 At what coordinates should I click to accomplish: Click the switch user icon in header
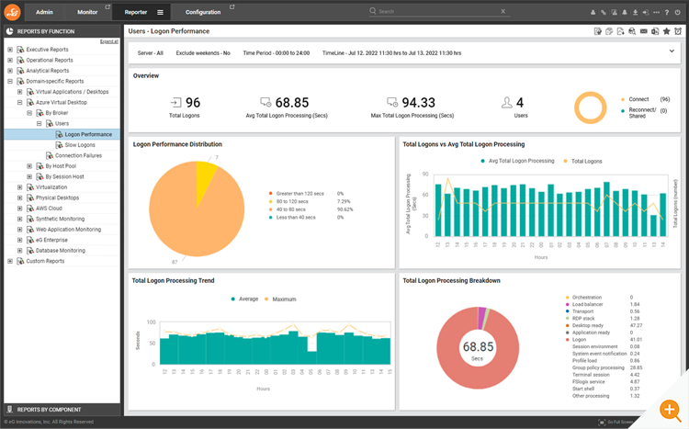[x=646, y=12]
